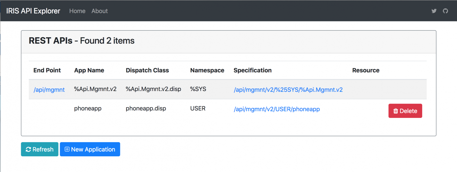
Task: Click the Specification column header
Action: (x=252, y=70)
